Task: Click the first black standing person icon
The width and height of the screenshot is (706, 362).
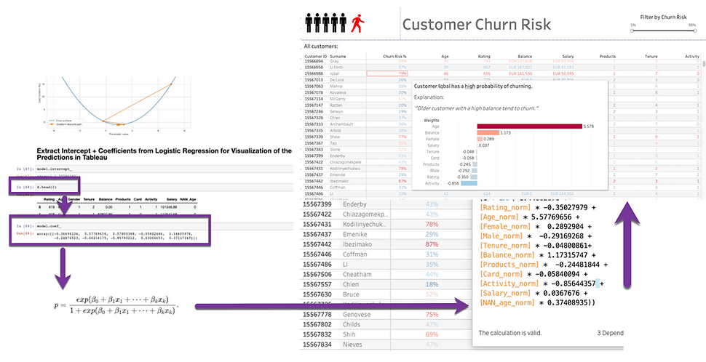Action: point(309,23)
